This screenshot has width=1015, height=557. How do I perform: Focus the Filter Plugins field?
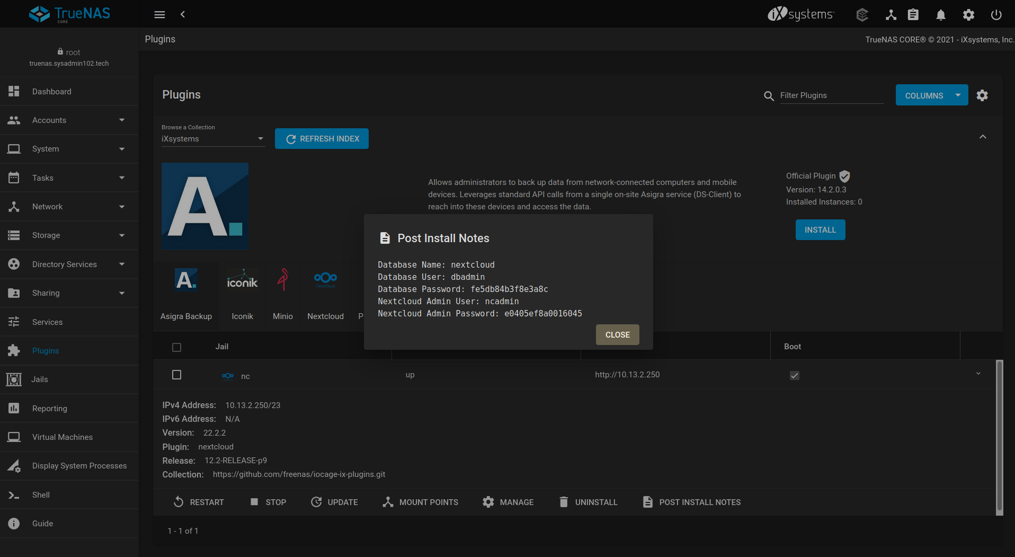click(832, 95)
